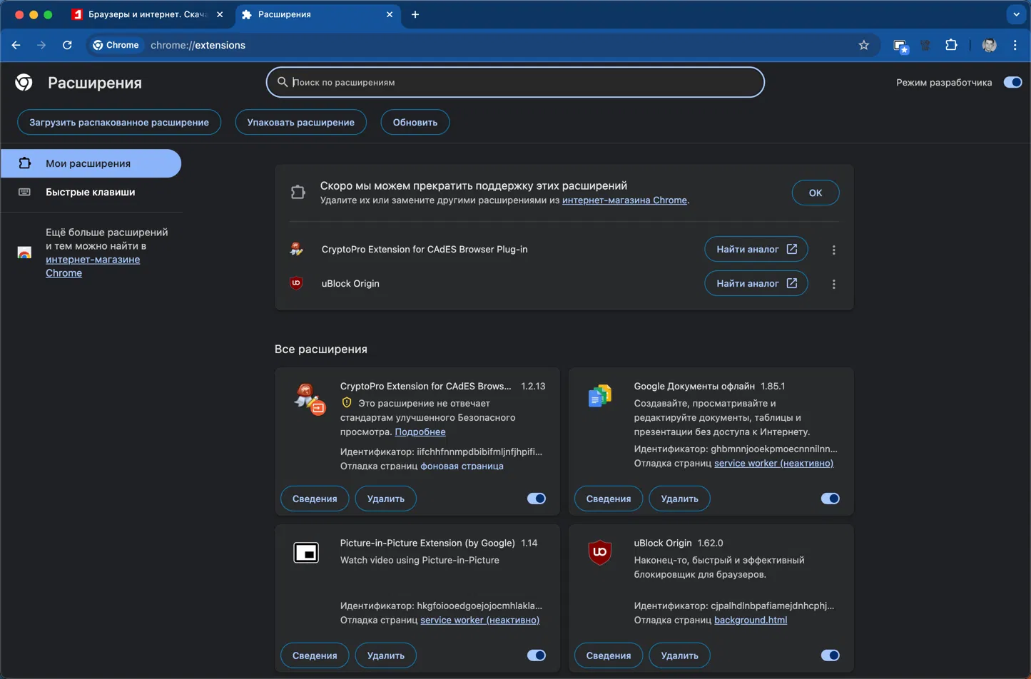Close the Браузеры и интернет tab
The width and height of the screenshot is (1031, 679).
220,14
